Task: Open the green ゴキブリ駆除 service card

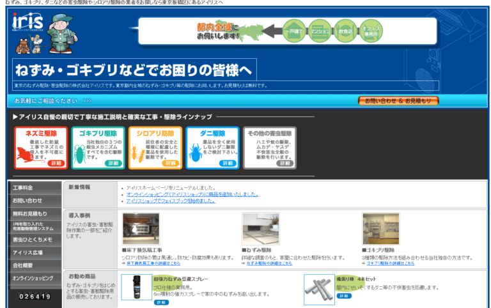Action: 93,148
